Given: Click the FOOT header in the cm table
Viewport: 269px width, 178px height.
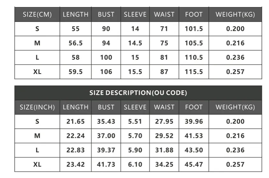Looking at the screenshot, I should pos(194,14).
